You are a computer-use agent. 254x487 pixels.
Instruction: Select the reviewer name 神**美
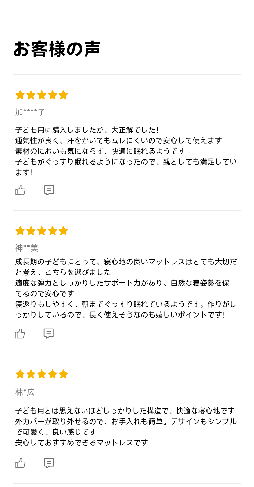click(x=27, y=248)
